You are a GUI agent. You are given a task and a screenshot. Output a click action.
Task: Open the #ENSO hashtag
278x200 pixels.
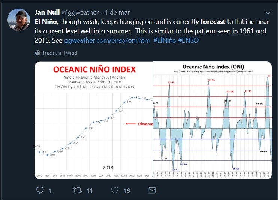(x=188, y=40)
